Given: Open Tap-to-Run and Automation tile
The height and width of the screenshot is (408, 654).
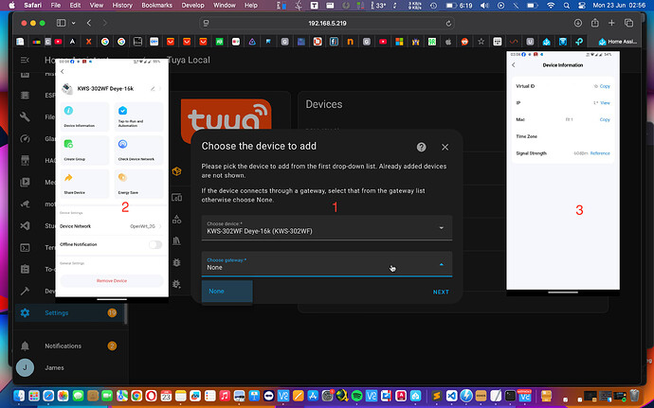Looking at the screenshot, I should pos(138,115).
